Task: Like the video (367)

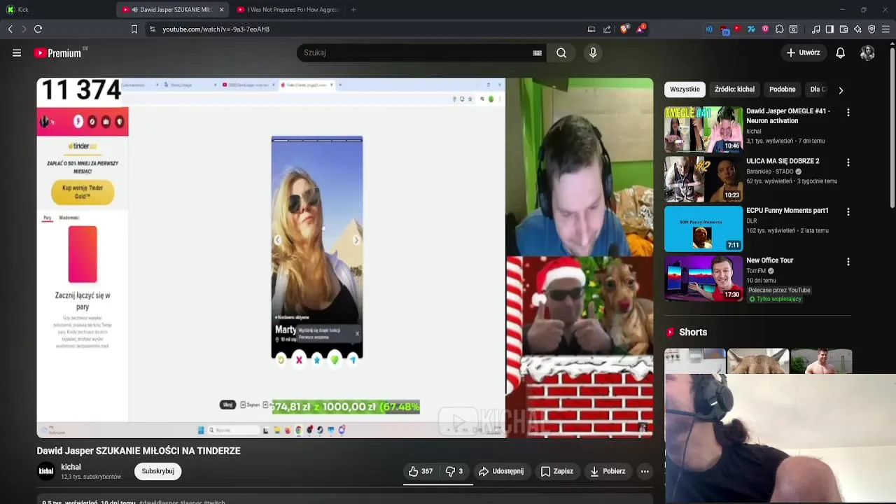Action: pyautogui.click(x=421, y=471)
